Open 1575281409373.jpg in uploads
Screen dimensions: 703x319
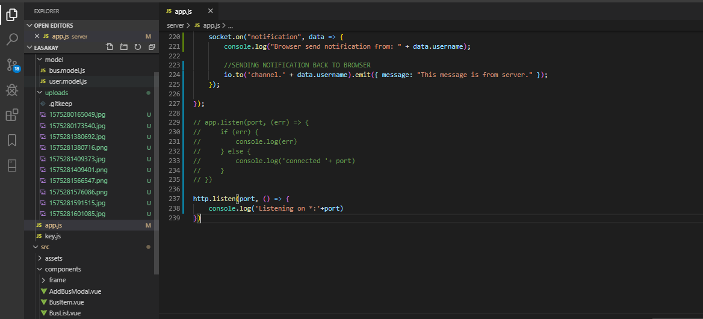(x=77, y=159)
